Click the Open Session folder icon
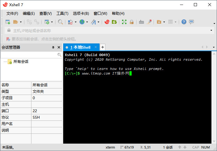The image size is (217, 151). tap(15, 22)
